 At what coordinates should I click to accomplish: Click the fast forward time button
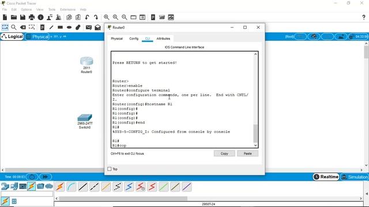click(x=46, y=177)
